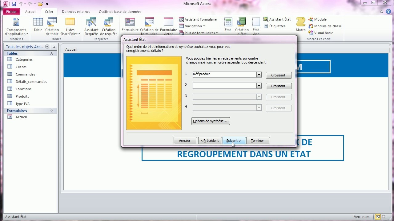Open the Customize Quick Access Toolbar dropdown
The height and width of the screenshot is (221, 394).
point(47,4)
